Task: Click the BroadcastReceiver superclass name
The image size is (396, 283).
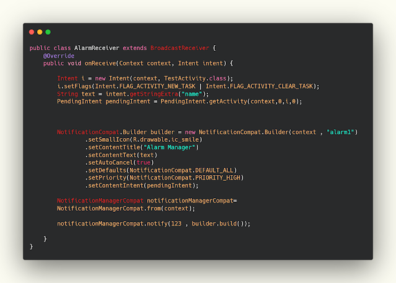Action: [179, 48]
